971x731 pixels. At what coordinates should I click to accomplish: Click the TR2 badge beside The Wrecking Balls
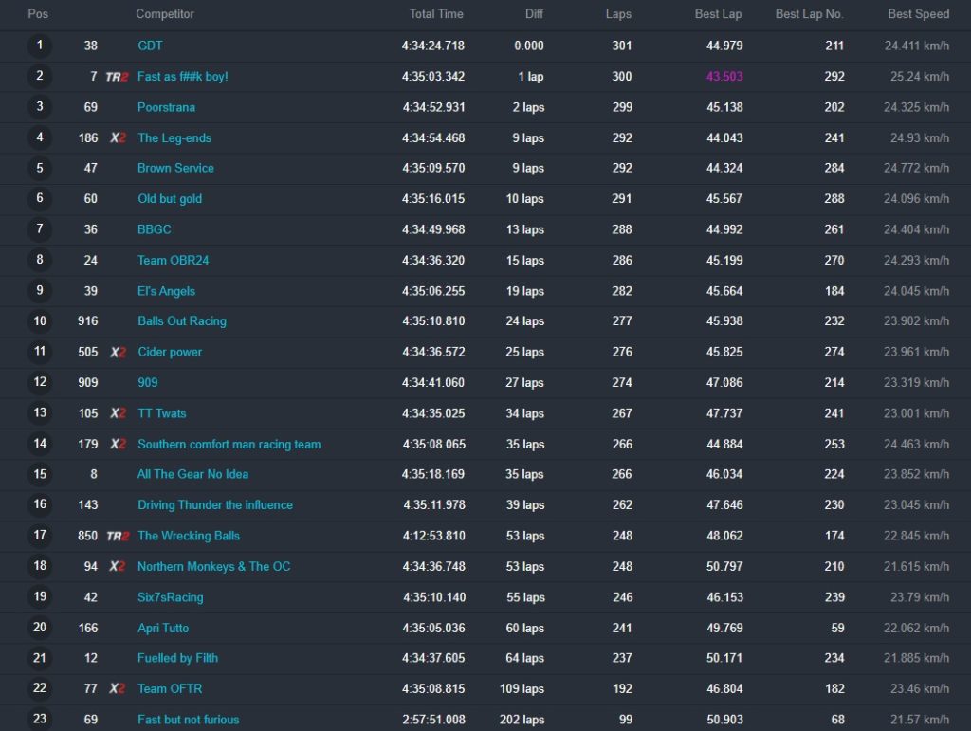tap(117, 537)
